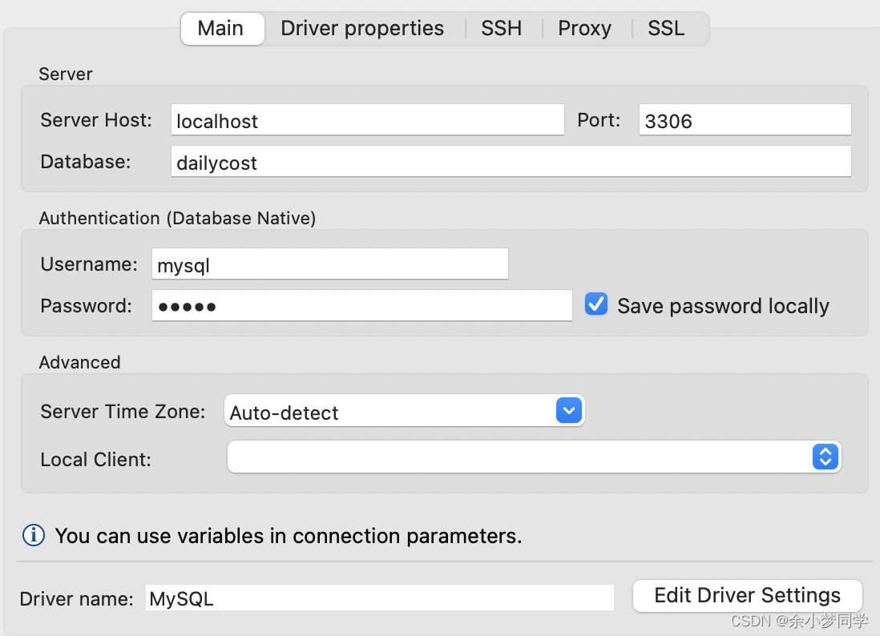Click the 'Driver name:' label

coord(76,599)
